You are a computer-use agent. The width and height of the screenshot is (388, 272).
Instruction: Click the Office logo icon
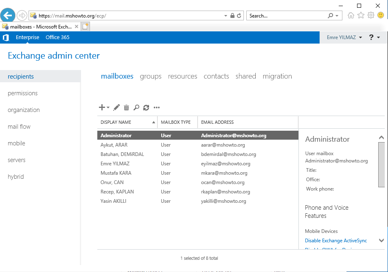coord(6,37)
